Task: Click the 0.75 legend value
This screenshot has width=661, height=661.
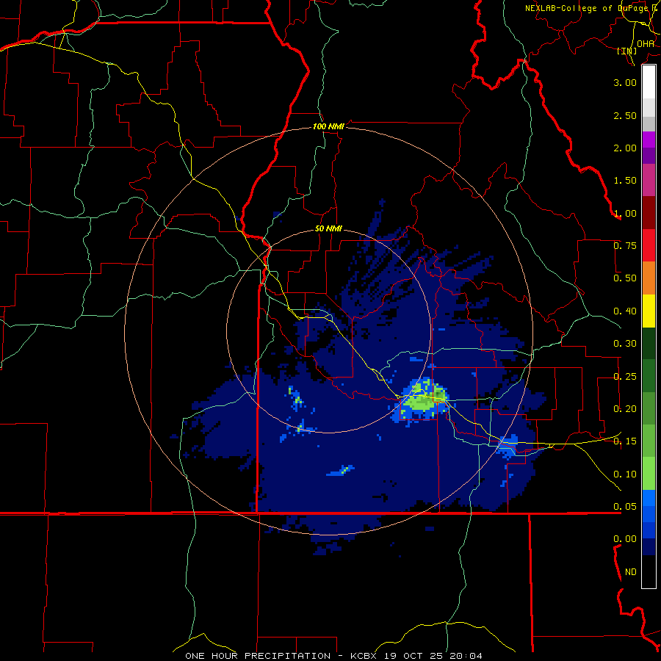Action: (625, 246)
